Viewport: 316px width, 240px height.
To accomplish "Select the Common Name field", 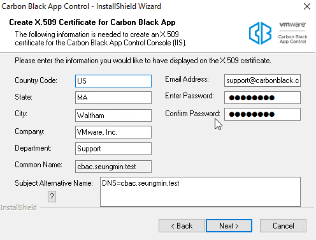I will (x=113, y=167).
